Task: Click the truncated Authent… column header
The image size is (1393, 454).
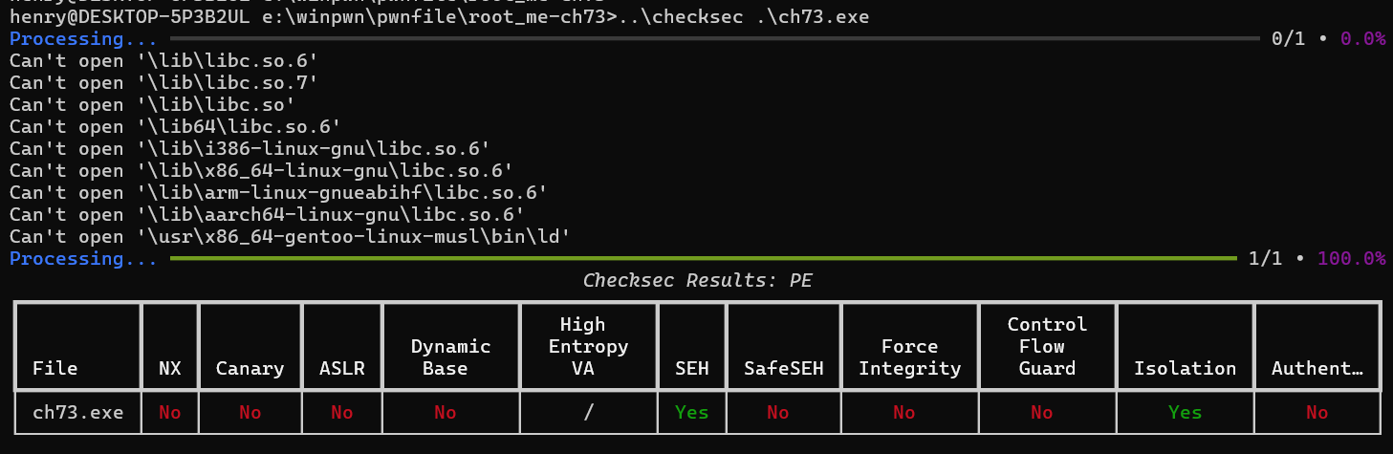Action: pyautogui.click(x=1317, y=368)
